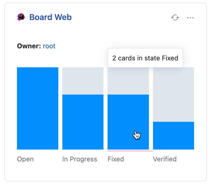This screenshot has width=210, height=185.
Task: Click the Verified column label
Action: click(165, 159)
